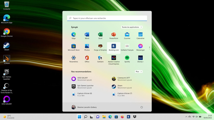Launch Adobe Creative Cloud Express
This screenshot has height=120, width=214.
tap(114, 60)
